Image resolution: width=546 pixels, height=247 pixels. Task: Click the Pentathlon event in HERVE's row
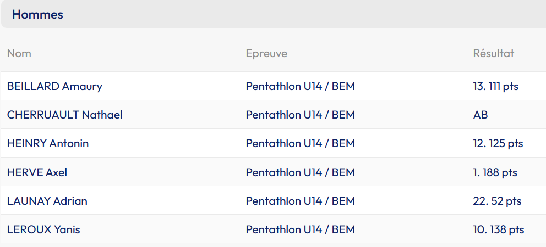[x=300, y=172]
